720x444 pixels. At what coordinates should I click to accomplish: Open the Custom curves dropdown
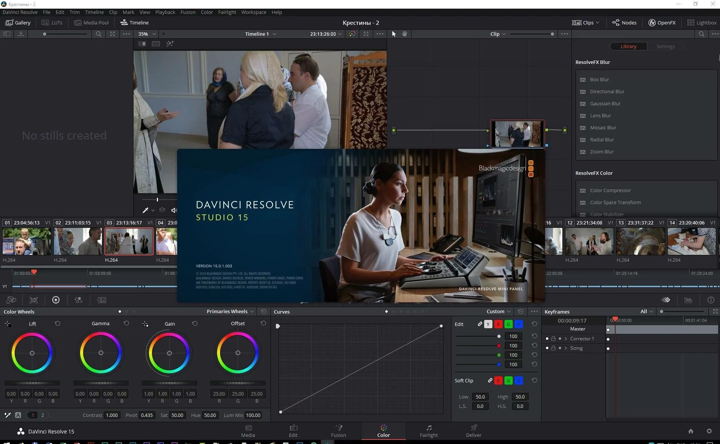(498, 311)
